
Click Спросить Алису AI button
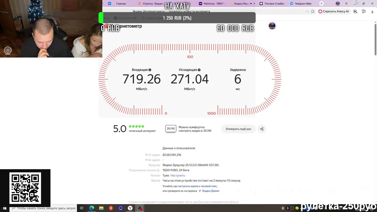[x=333, y=11]
